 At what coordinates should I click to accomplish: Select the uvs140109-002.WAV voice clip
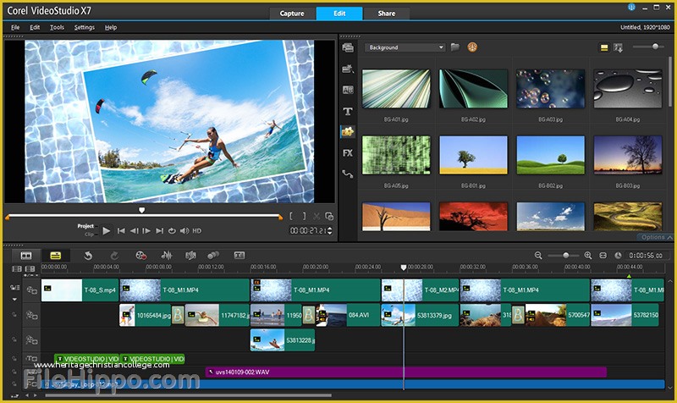406,372
